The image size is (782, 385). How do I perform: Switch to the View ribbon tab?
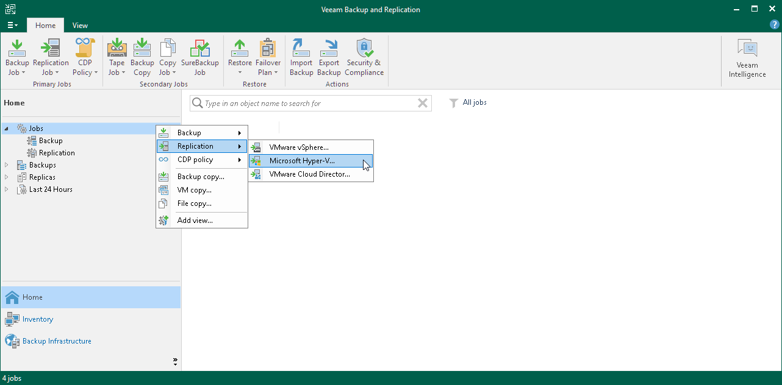tap(80, 26)
